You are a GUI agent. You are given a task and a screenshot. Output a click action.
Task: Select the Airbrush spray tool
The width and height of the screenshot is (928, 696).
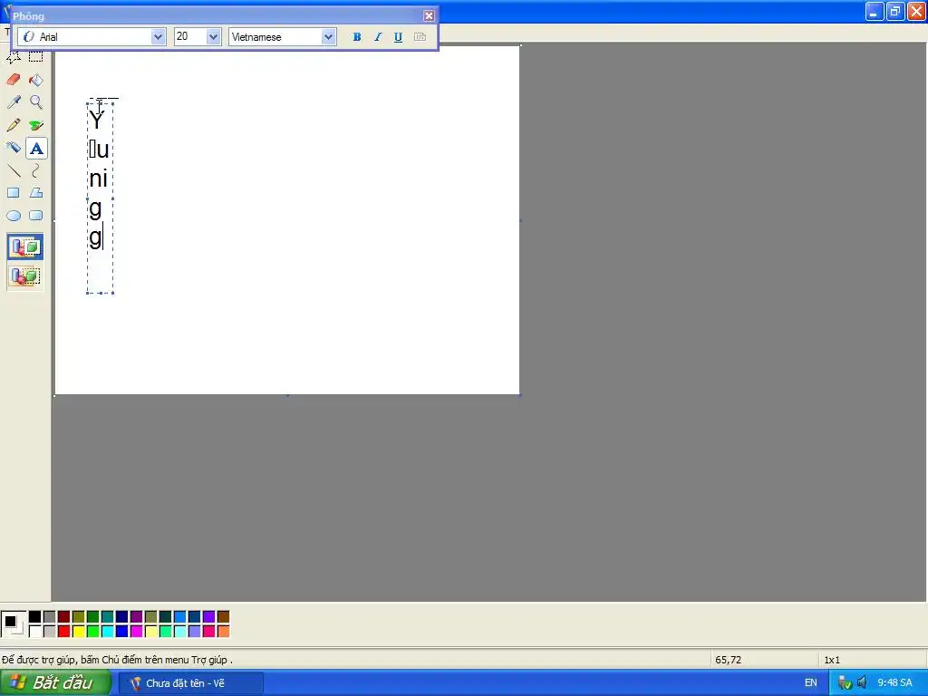click(x=14, y=148)
